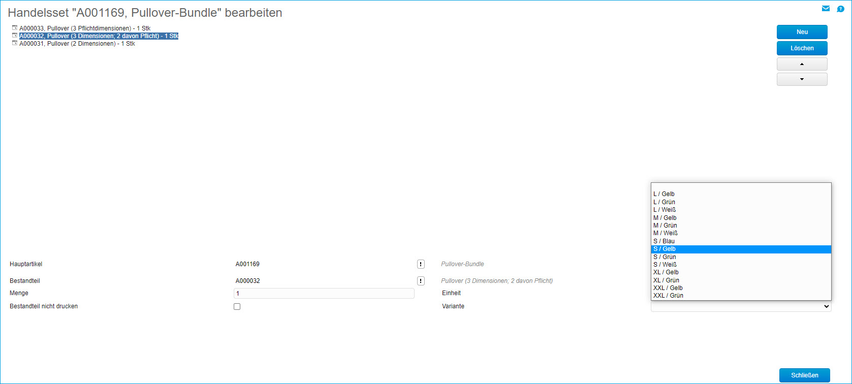The height and width of the screenshot is (384, 852).
Task: Choose the blank first option in Variante list
Action: pyautogui.click(x=741, y=186)
